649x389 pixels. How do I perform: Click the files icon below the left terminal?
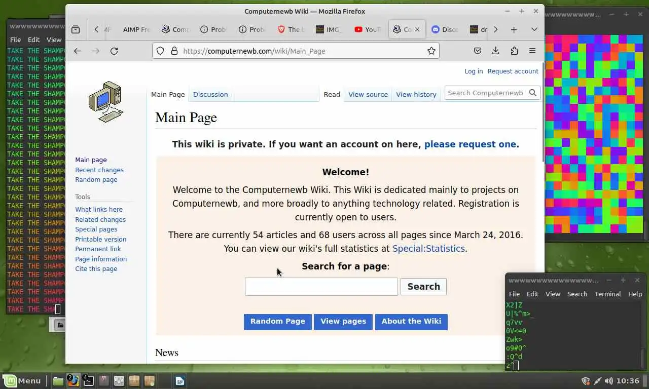[x=60, y=325]
